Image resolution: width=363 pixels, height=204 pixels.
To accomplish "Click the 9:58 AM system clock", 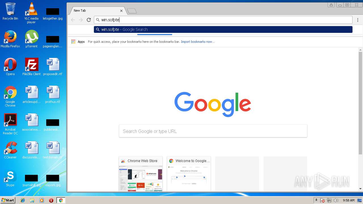I will point(349,200).
